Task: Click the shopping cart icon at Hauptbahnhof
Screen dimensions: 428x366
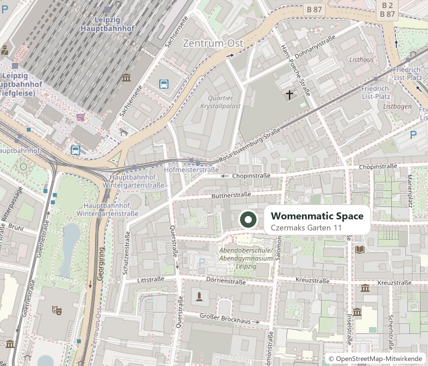Action: coord(80,117)
